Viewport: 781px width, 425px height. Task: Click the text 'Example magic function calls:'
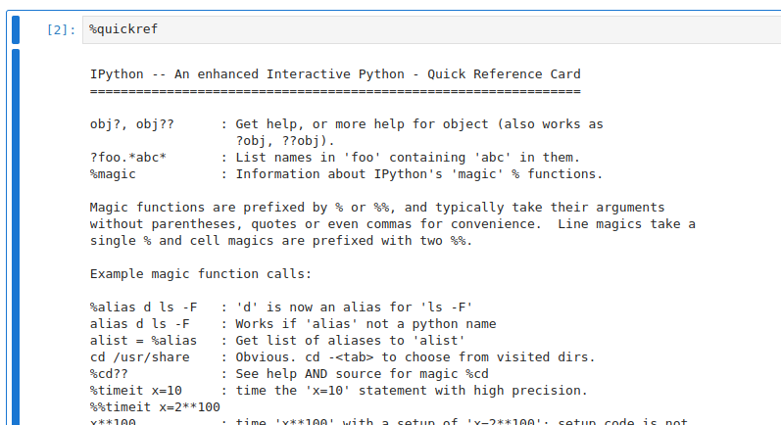coord(201,274)
